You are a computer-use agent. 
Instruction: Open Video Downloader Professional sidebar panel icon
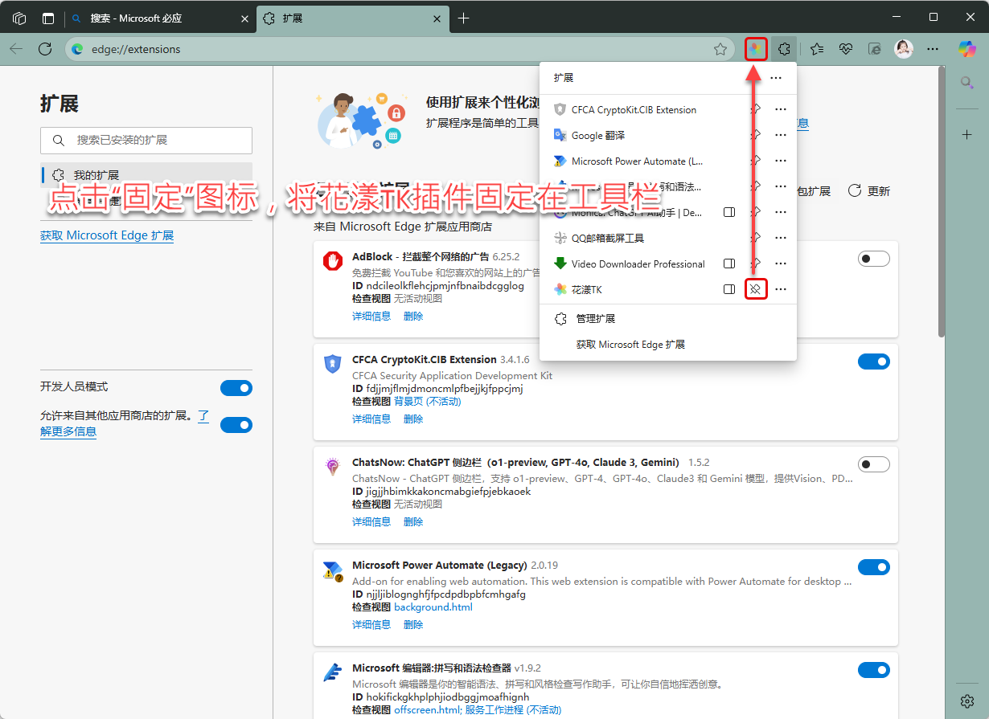[x=729, y=263]
